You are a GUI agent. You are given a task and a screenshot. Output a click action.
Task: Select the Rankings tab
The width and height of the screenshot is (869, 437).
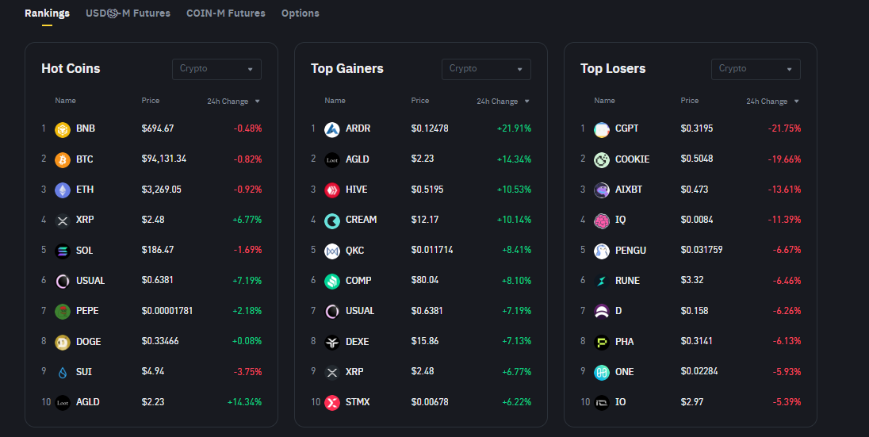point(47,13)
